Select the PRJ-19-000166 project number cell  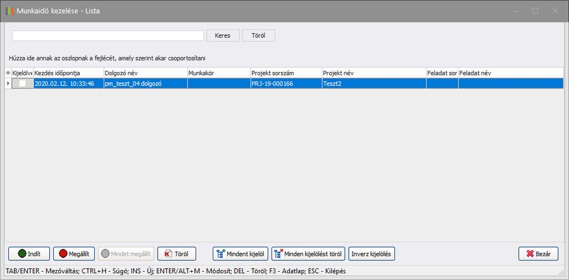tap(285, 83)
